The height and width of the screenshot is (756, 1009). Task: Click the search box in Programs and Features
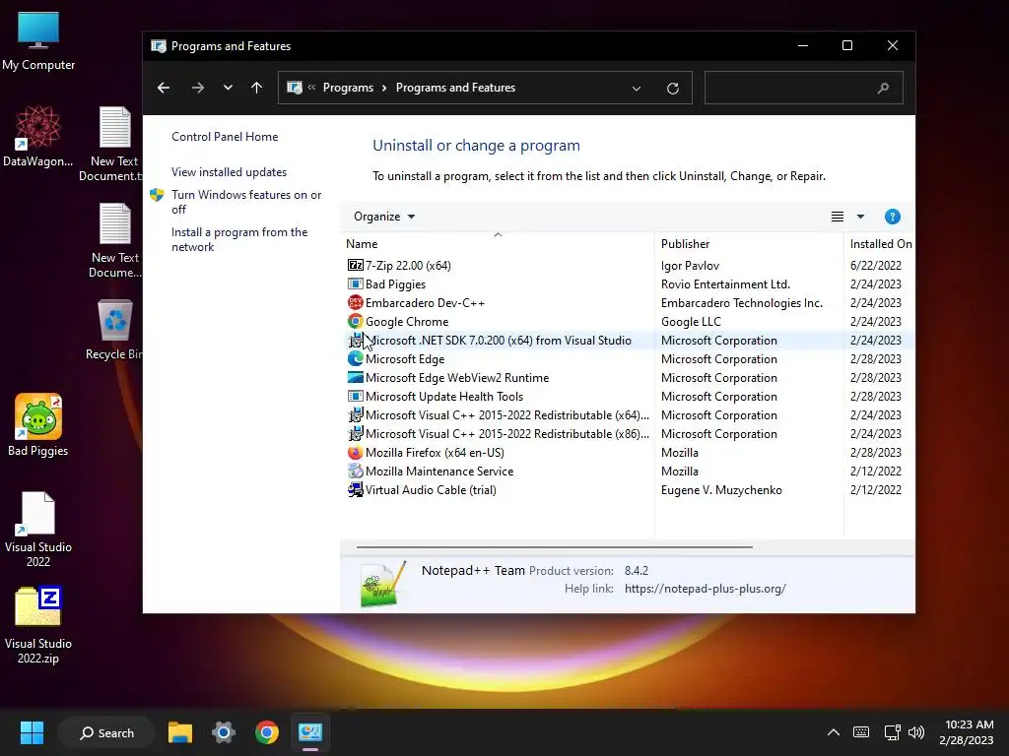pyautogui.click(x=803, y=88)
